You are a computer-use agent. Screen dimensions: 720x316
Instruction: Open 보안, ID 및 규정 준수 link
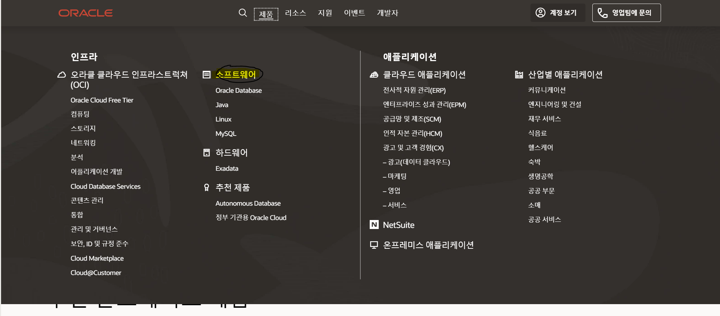pyautogui.click(x=99, y=243)
